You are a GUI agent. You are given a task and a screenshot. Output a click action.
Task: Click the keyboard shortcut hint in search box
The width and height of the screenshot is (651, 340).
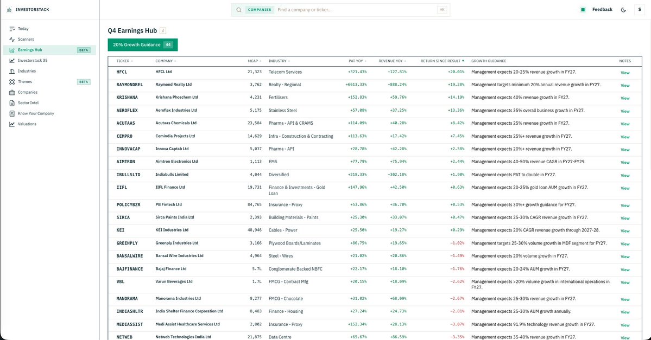[442, 10]
